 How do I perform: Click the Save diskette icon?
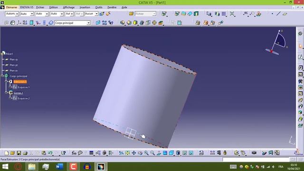pyautogui.click(x=19, y=153)
